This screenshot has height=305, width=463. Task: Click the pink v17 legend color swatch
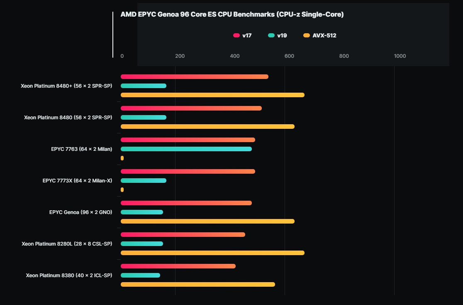tap(236, 36)
